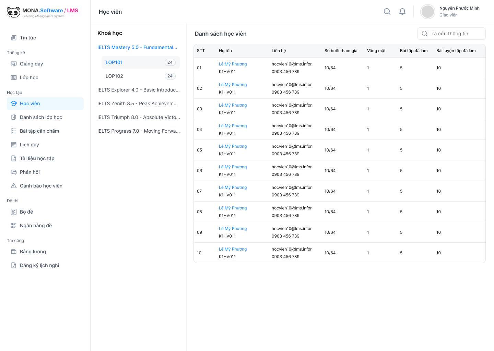494x351 pixels.
Task: Open Tài liệu học tập page
Action: [45, 158]
